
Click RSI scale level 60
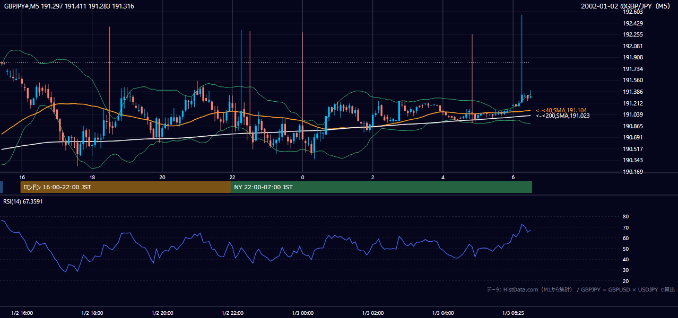[x=625, y=238]
